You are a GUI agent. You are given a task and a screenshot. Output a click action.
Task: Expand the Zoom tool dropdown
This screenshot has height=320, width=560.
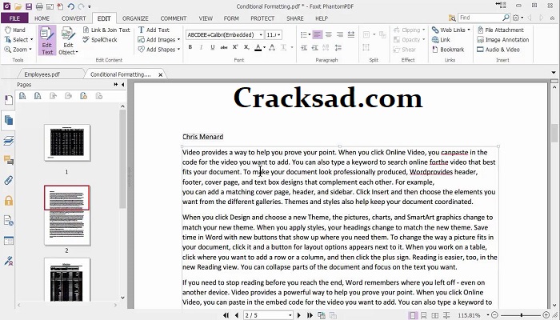[x=30, y=50]
